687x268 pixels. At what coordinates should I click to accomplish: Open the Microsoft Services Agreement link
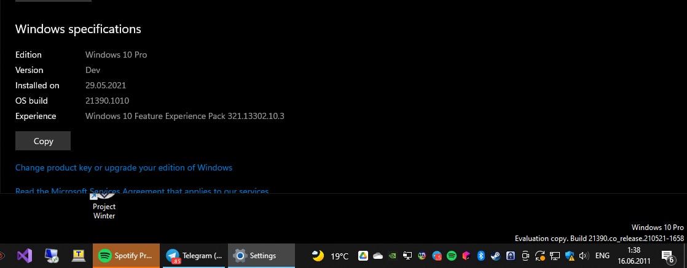[x=142, y=191]
